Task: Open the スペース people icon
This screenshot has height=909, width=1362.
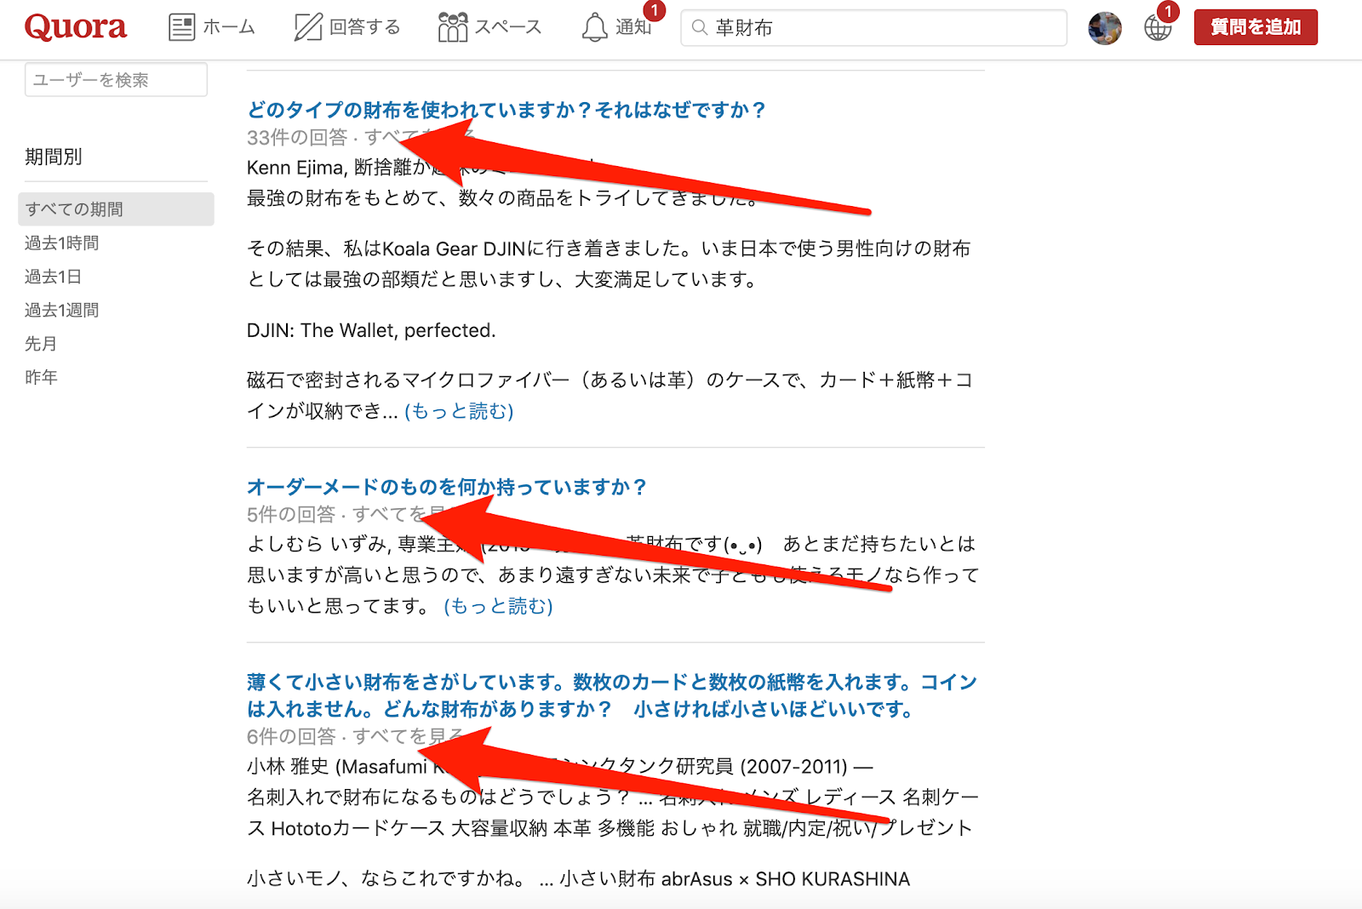Action: (x=453, y=27)
